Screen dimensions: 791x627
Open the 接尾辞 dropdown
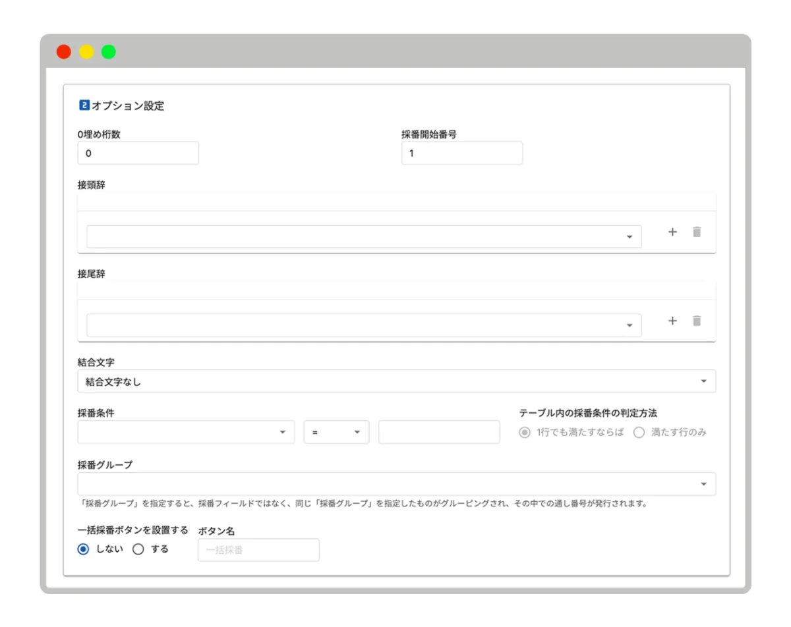(364, 325)
